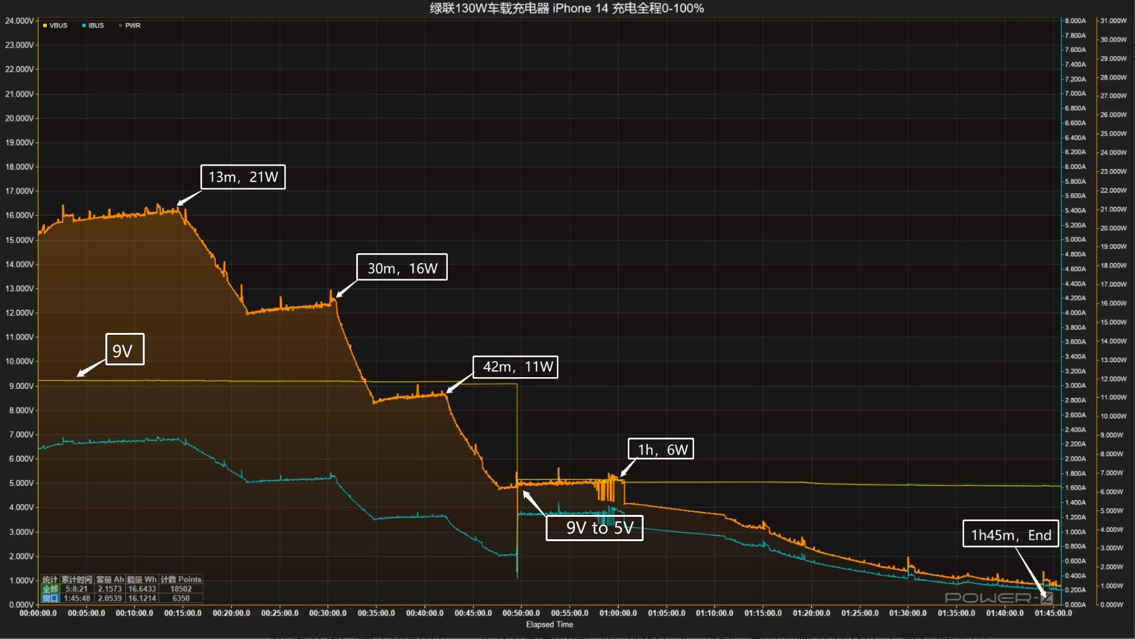The image size is (1135, 639).
Task: Select the green 全部 statistics row label
Action: pos(50,589)
